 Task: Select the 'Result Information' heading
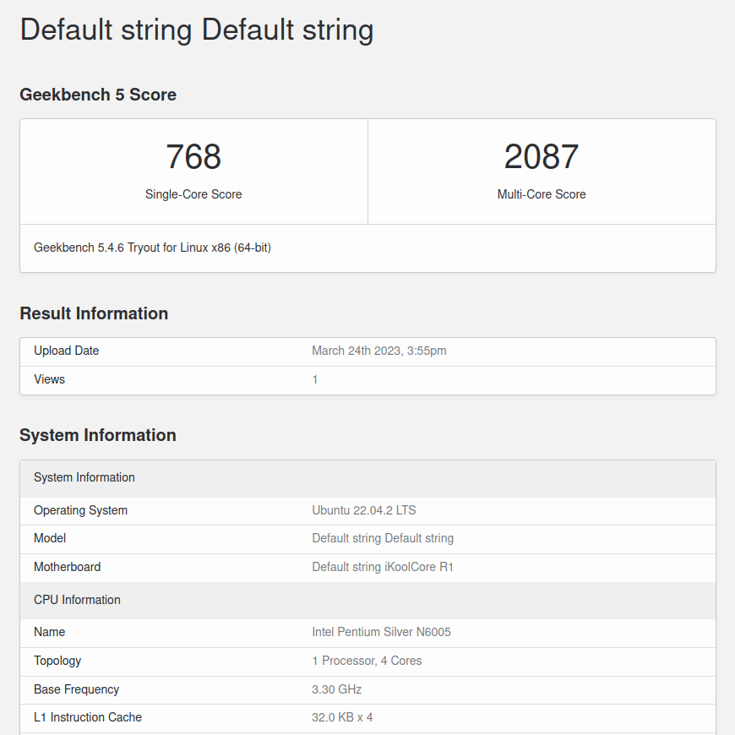[x=94, y=313]
